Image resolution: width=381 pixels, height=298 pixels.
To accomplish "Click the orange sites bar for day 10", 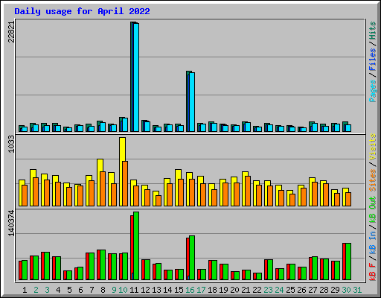I will point(125,184).
